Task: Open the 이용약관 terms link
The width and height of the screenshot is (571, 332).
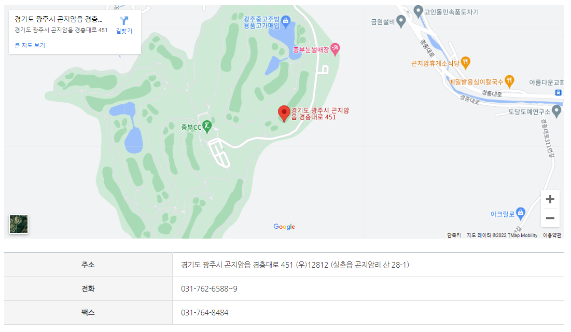Action: tap(552, 236)
